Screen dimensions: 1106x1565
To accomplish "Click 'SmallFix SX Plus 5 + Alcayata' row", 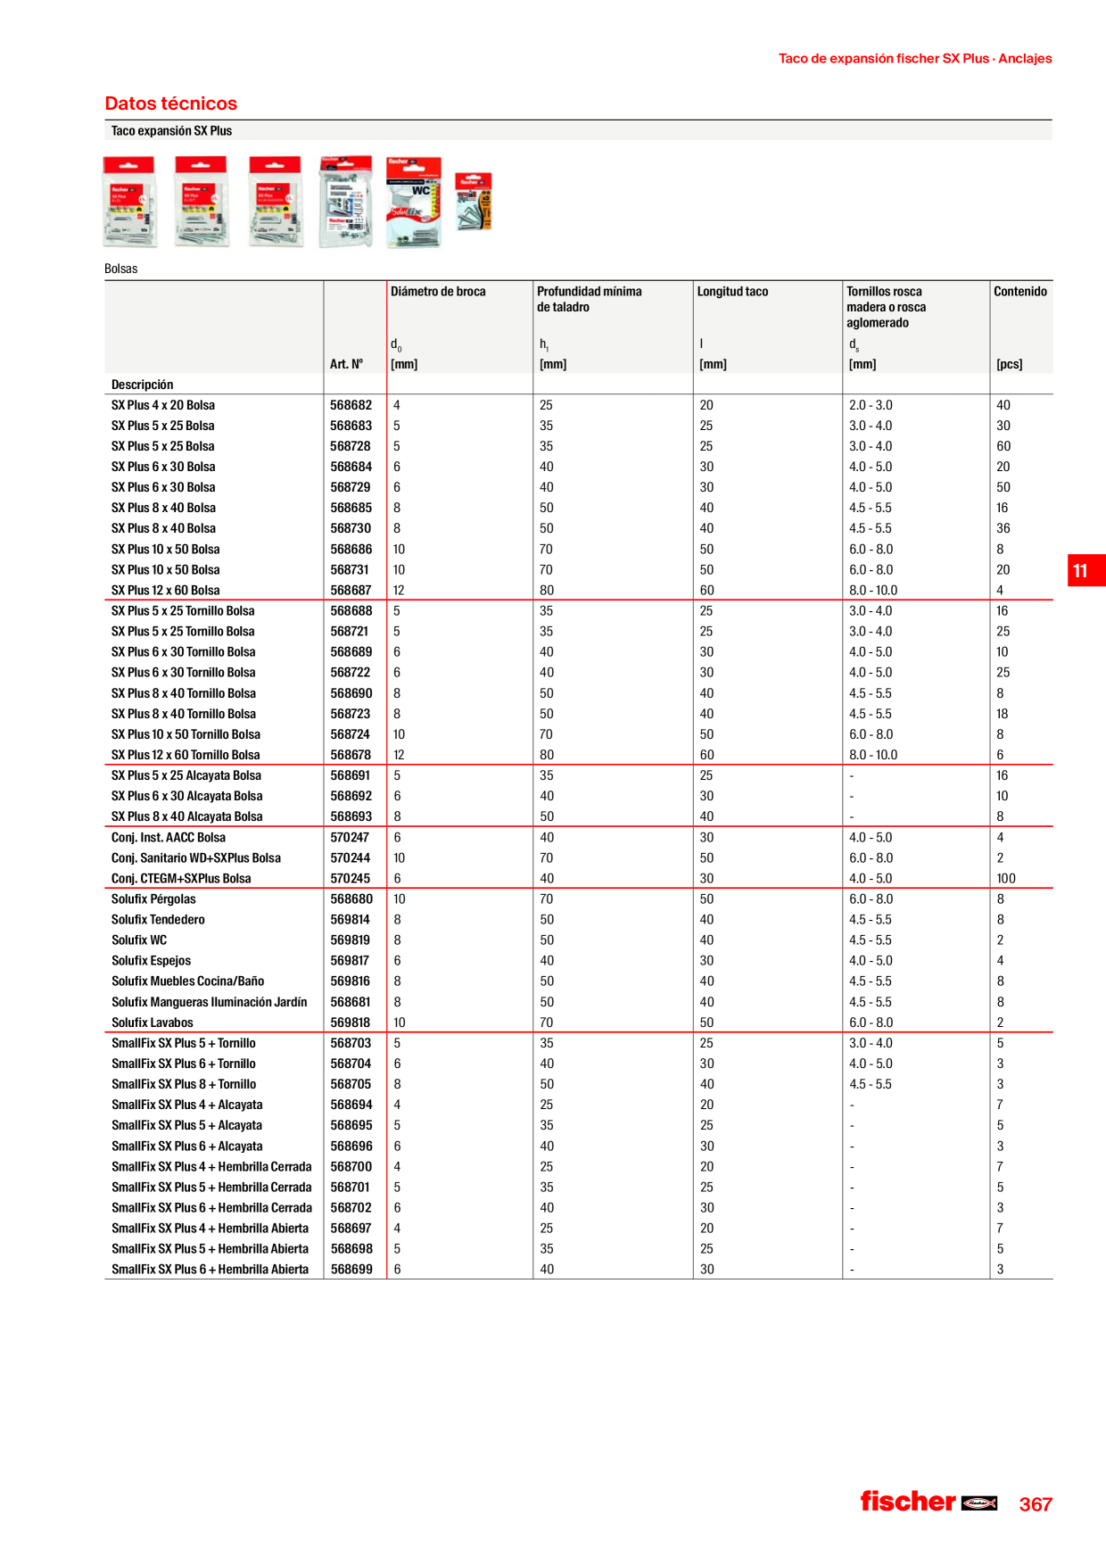I will 579,1126.
